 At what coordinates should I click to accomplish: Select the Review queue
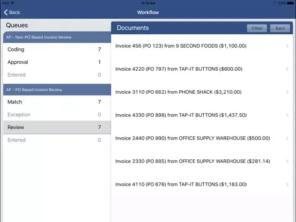point(57,127)
